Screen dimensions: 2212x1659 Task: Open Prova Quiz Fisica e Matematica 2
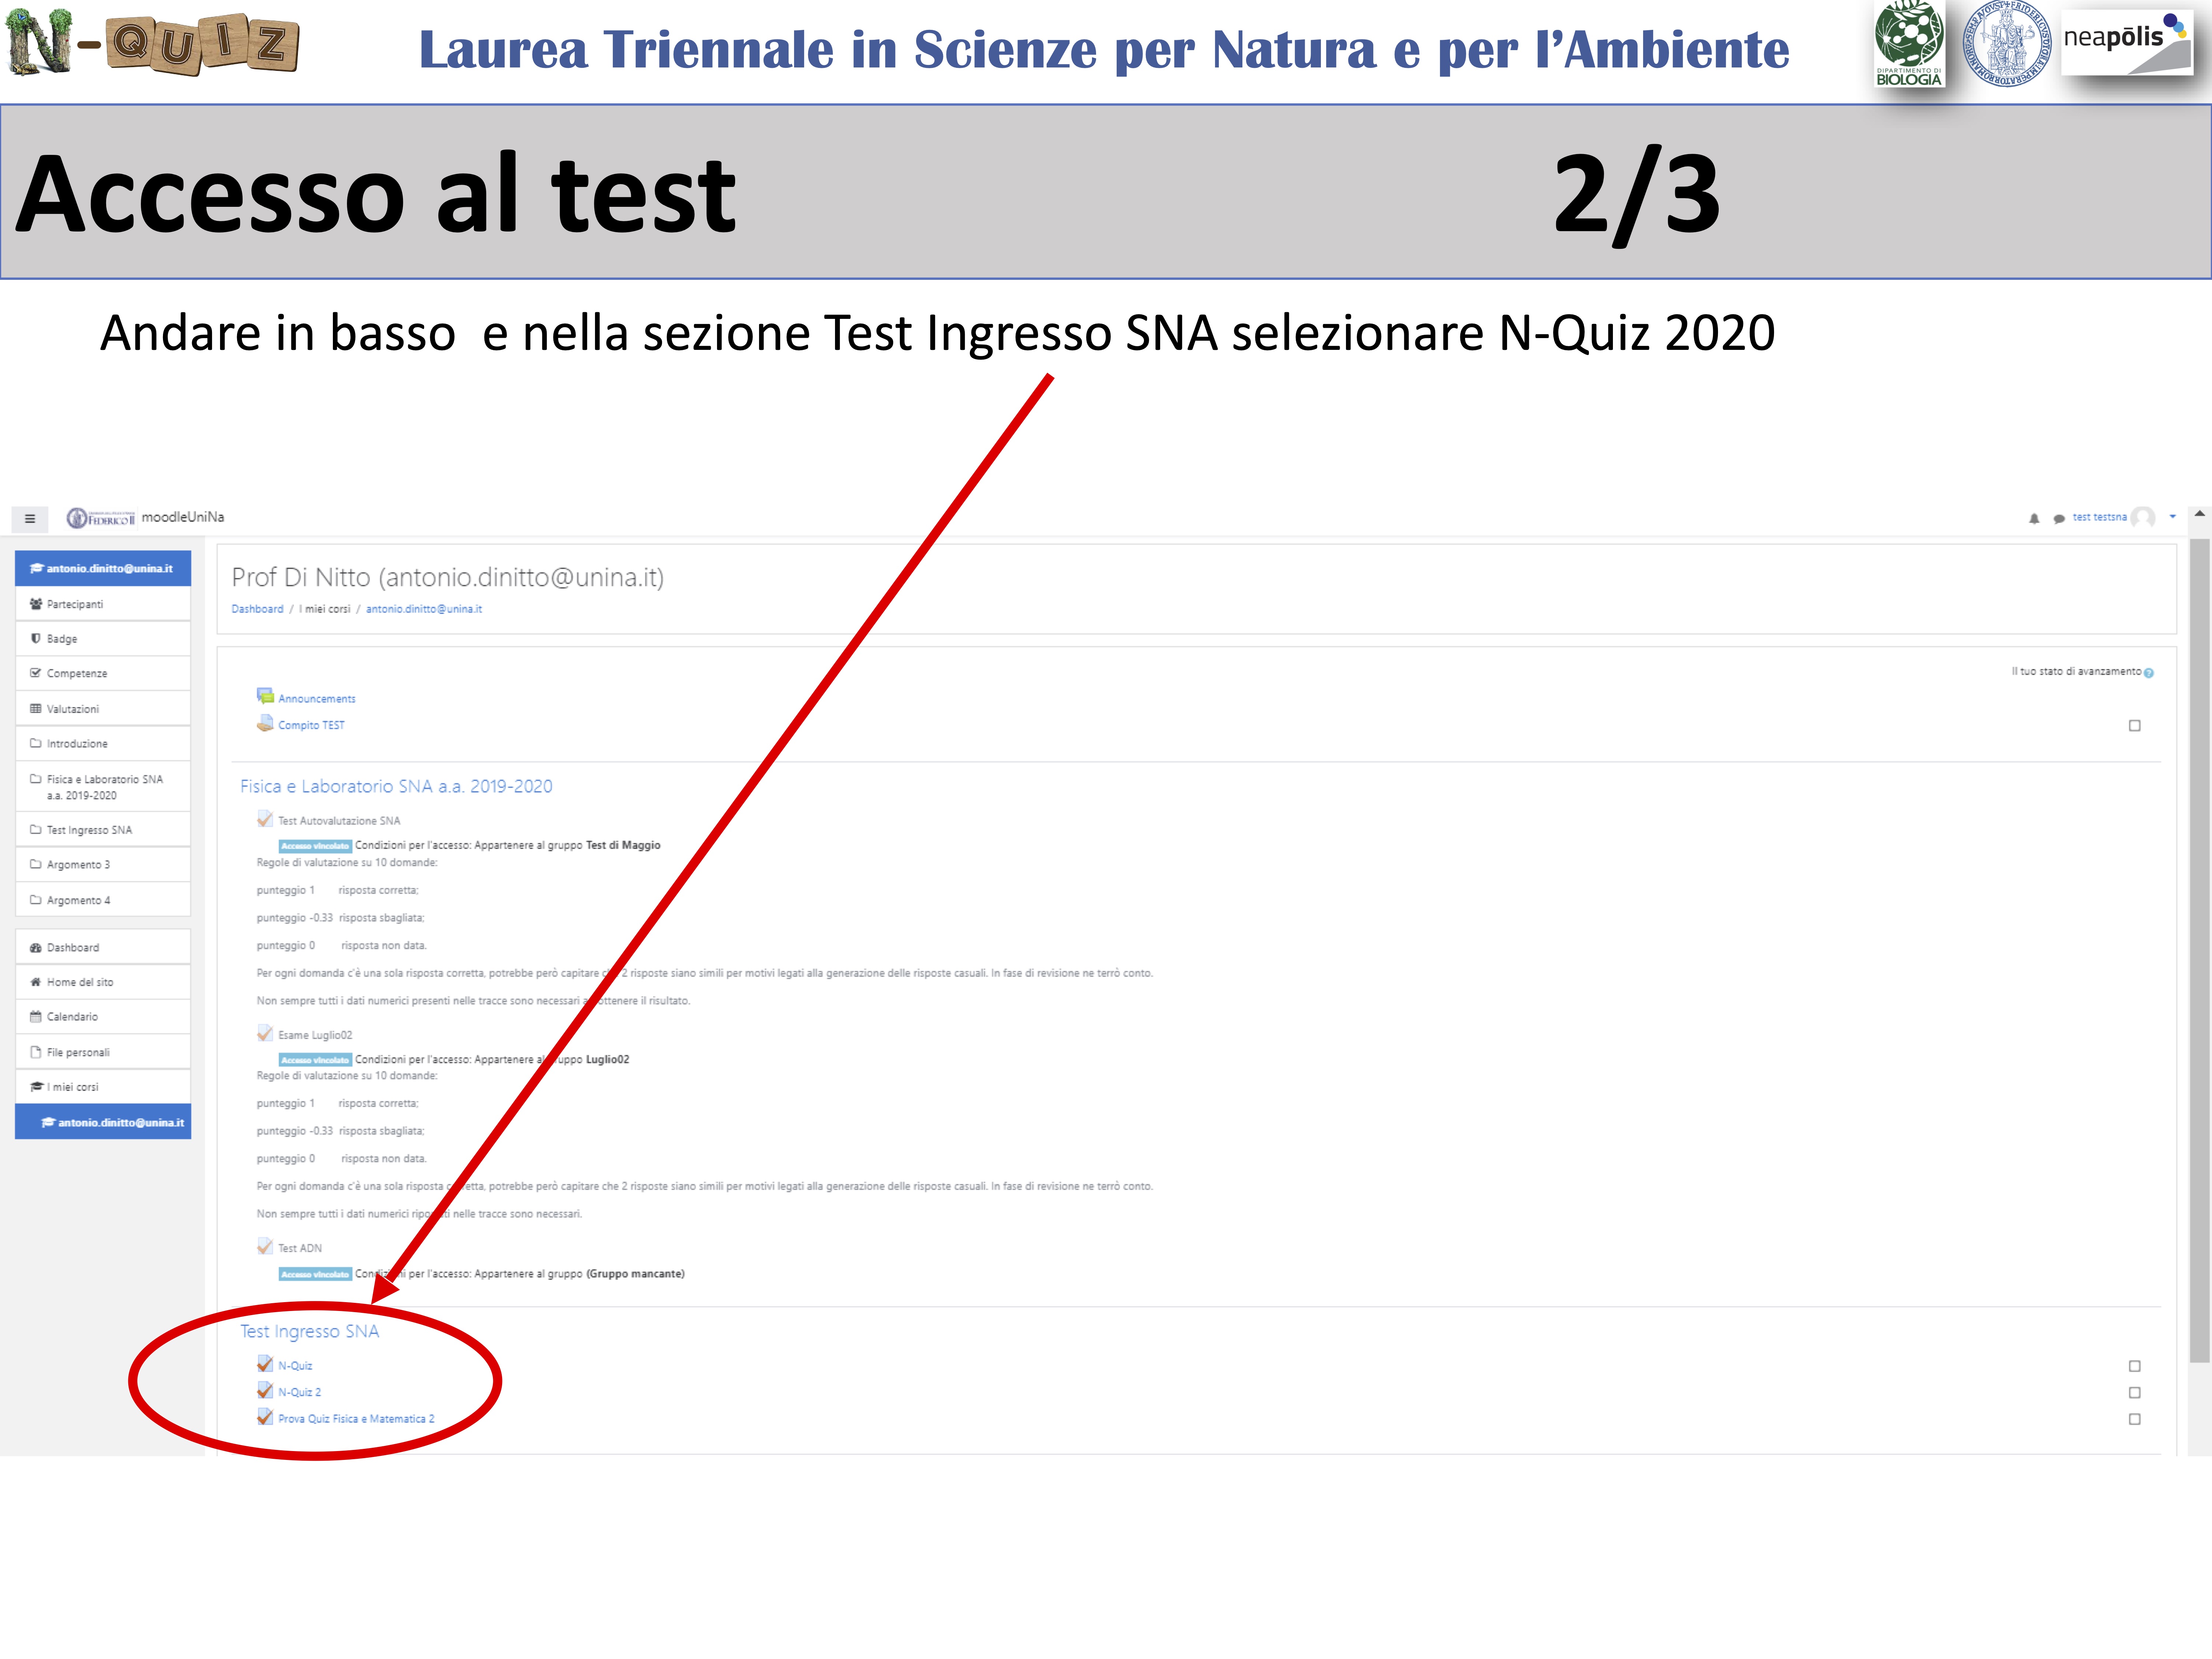[x=356, y=1419]
